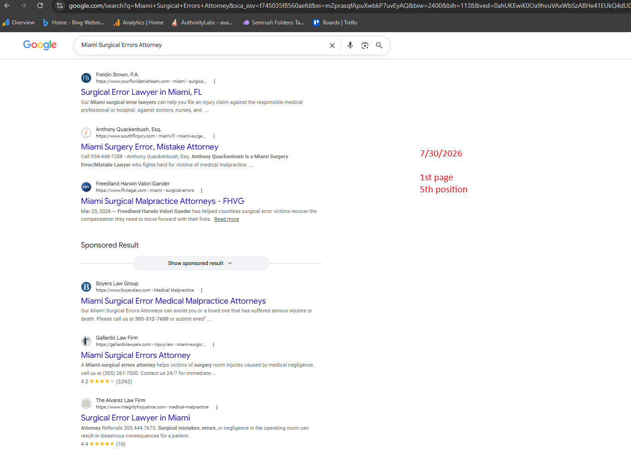The height and width of the screenshot is (449, 631).
Task: Expand Show sponsored result
Action: pyautogui.click(x=201, y=263)
